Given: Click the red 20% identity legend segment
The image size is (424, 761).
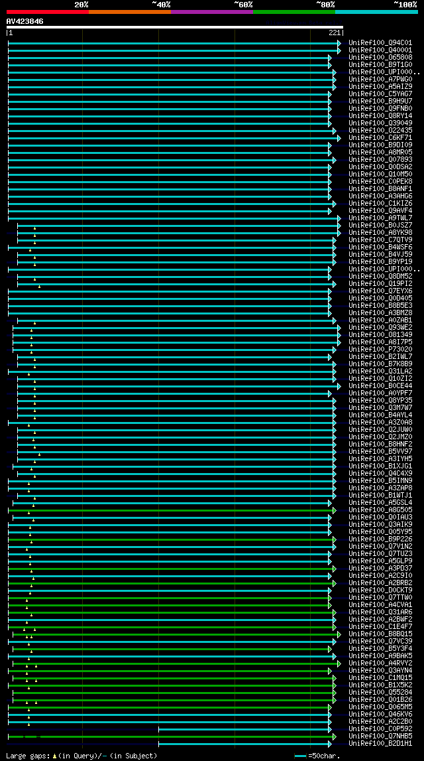Looking at the screenshot, I should [48, 12].
